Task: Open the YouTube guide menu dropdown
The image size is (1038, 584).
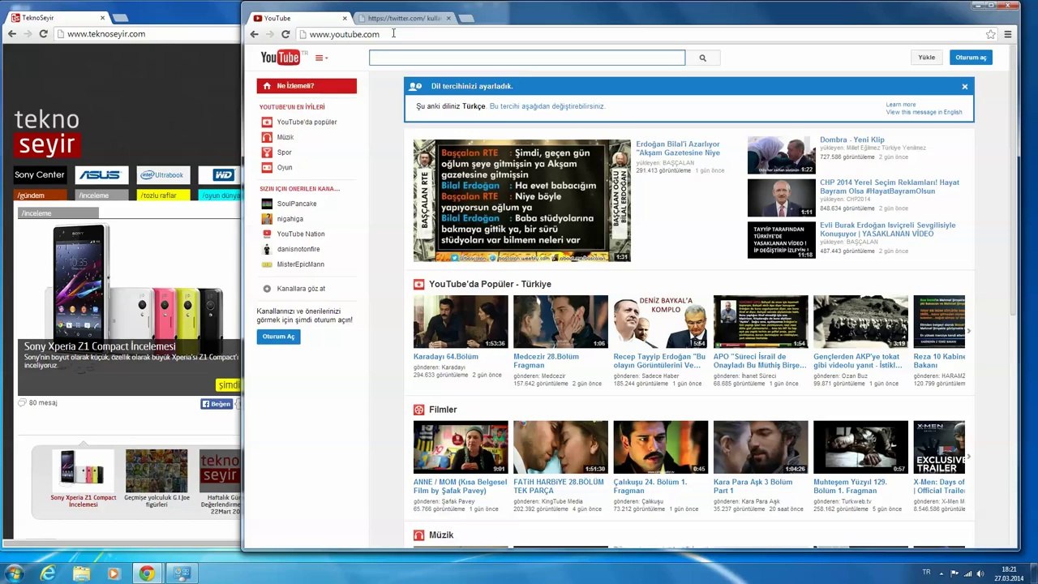Action: click(321, 58)
